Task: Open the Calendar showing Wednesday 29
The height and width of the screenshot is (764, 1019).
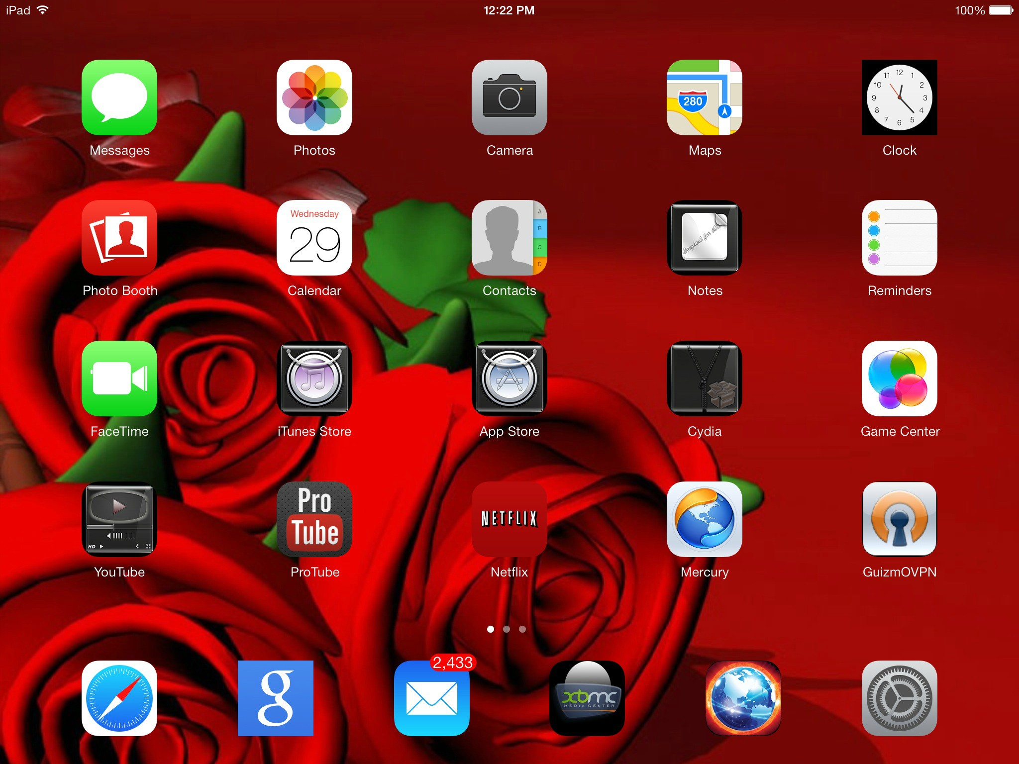Action: pyautogui.click(x=314, y=238)
